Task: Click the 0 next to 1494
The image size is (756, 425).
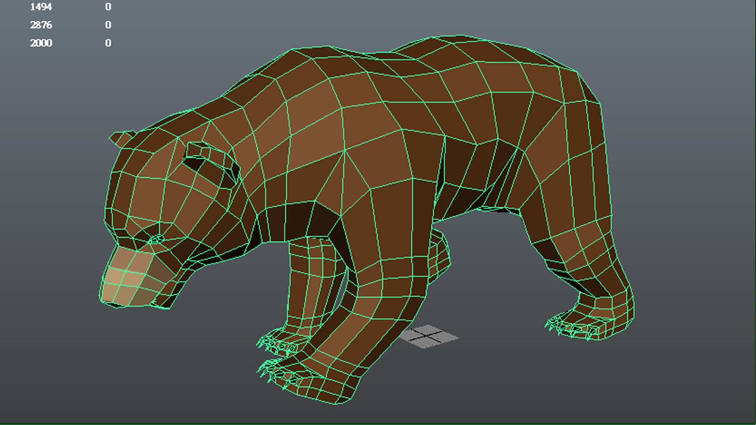Action: [108, 7]
